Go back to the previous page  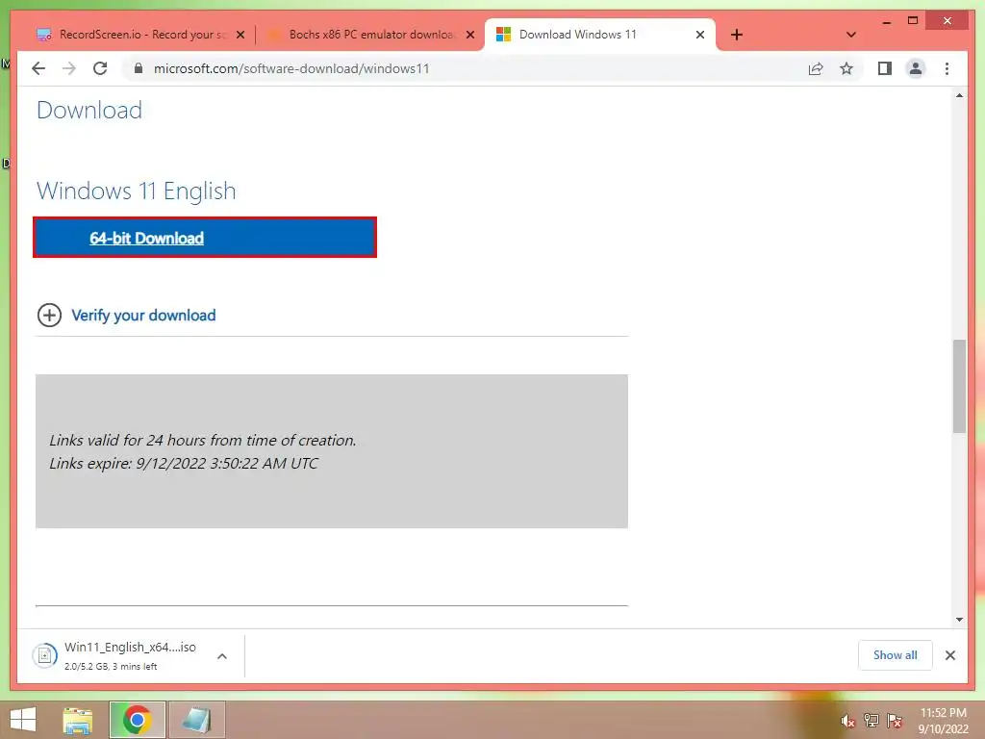tap(38, 68)
